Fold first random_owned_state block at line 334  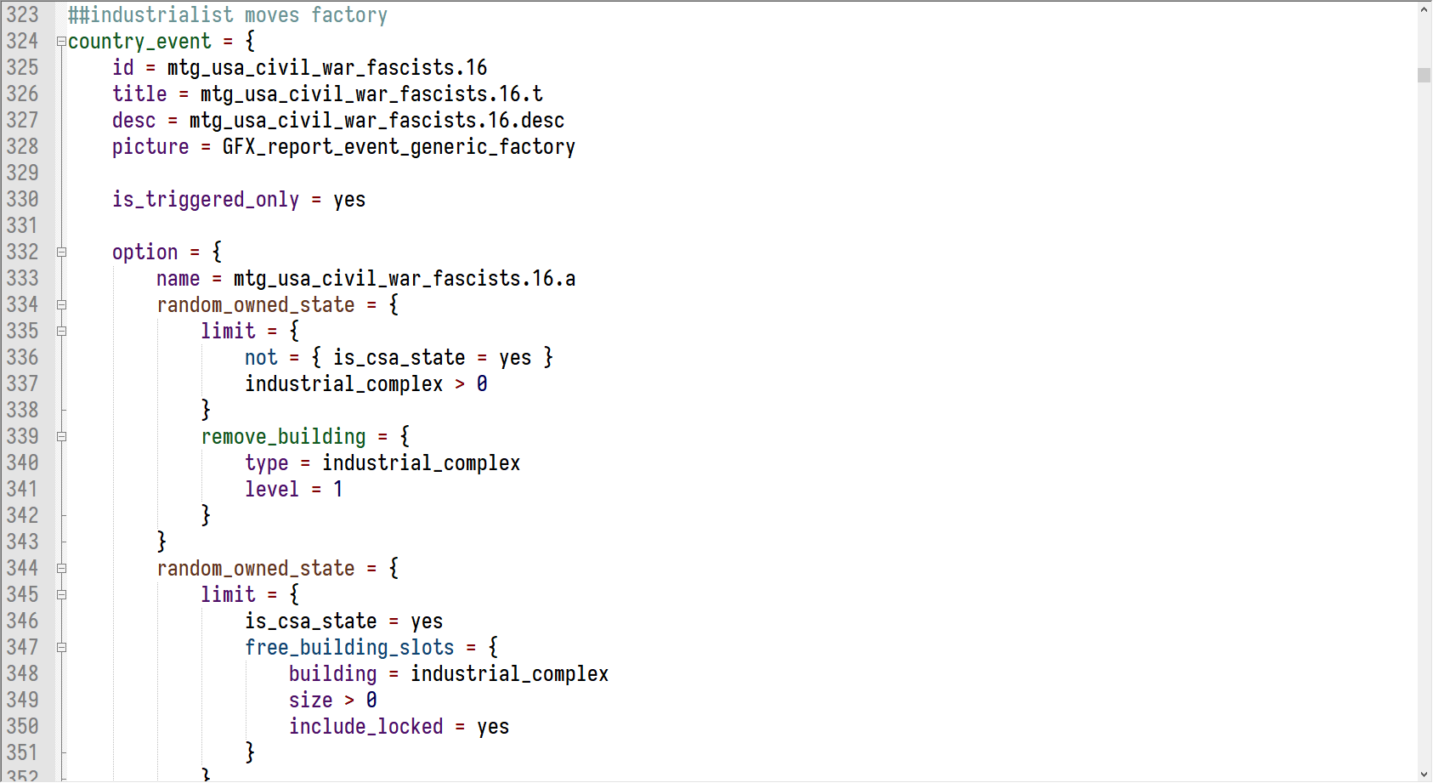click(x=61, y=305)
